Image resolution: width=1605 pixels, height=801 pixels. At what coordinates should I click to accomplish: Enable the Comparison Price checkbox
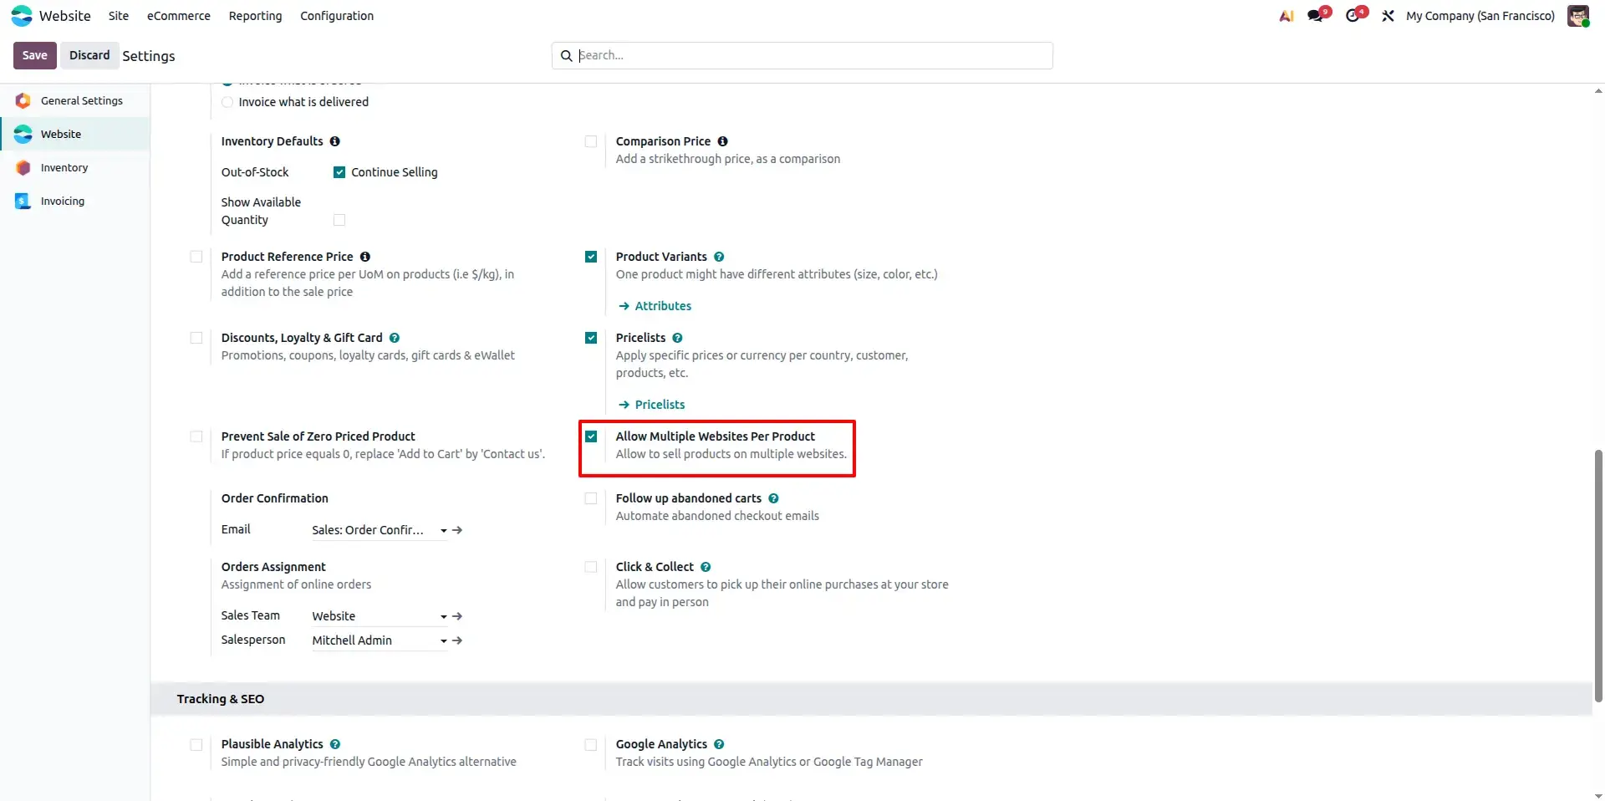tap(591, 141)
